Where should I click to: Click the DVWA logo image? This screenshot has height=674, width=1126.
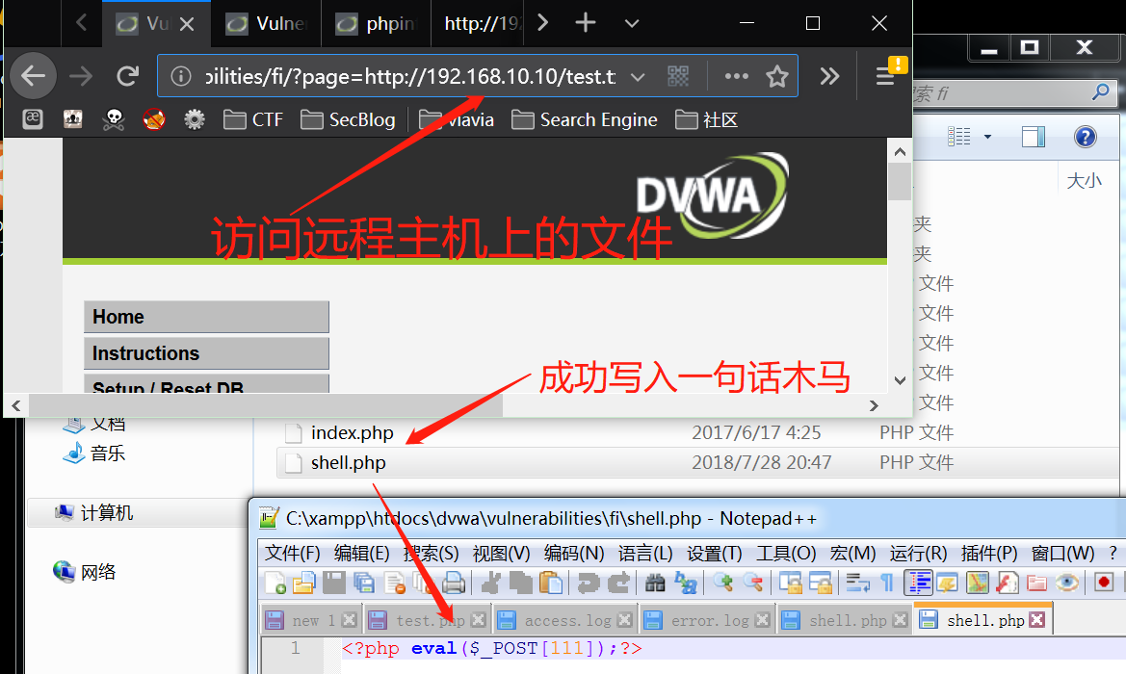tap(713, 195)
